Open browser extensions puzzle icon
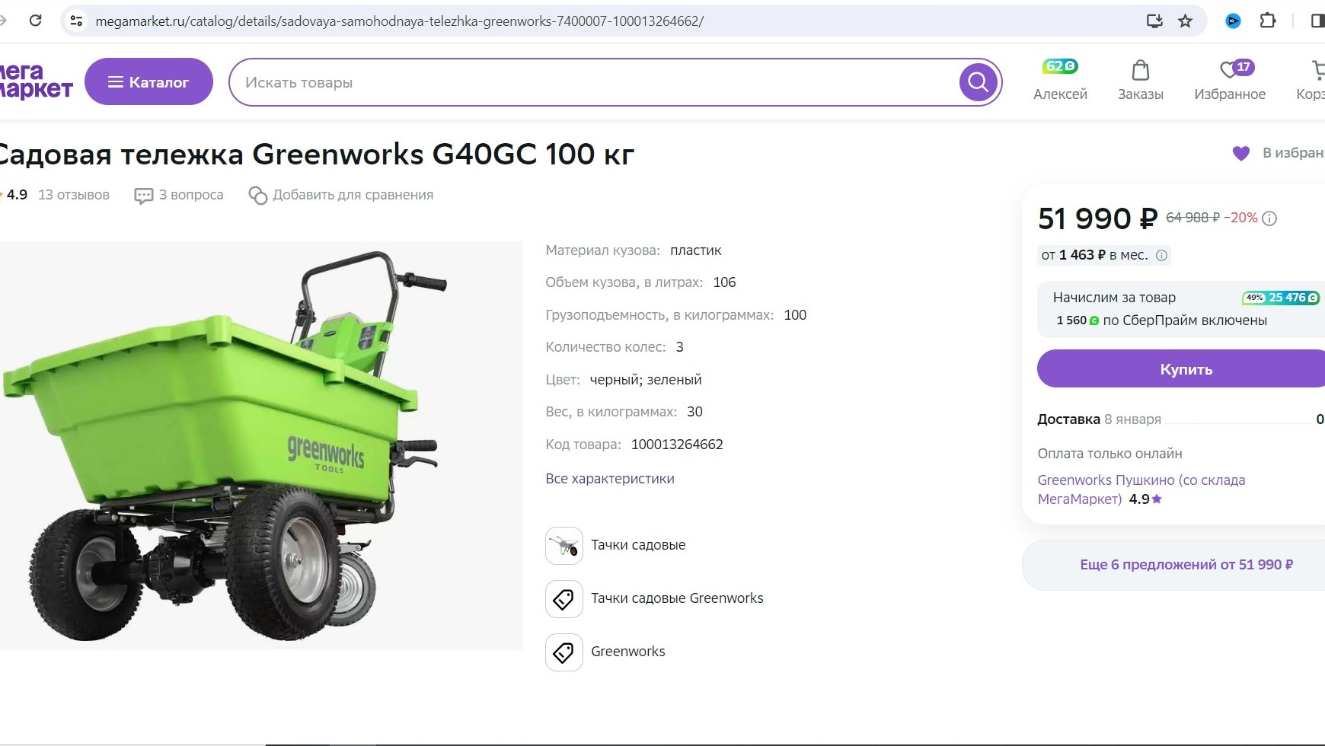This screenshot has width=1325, height=746. (x=1269, y=21)
